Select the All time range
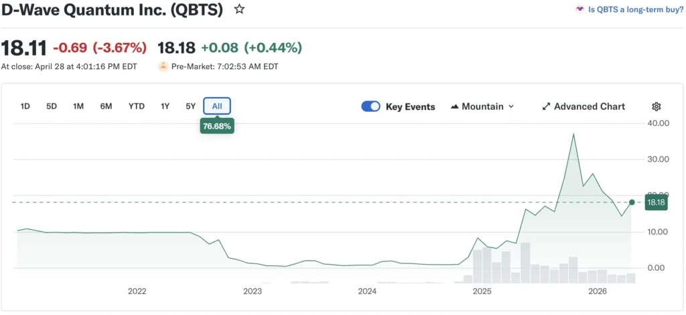This screenshot has width=686, height=315. pos(217,107)
